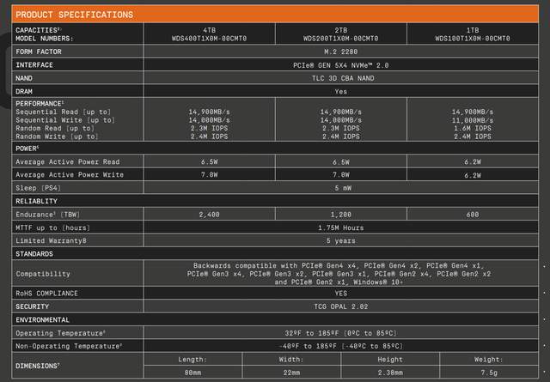Select the "4TB" capacity heading
Screen dimensions: 550x382
click(x=209, y=30)
